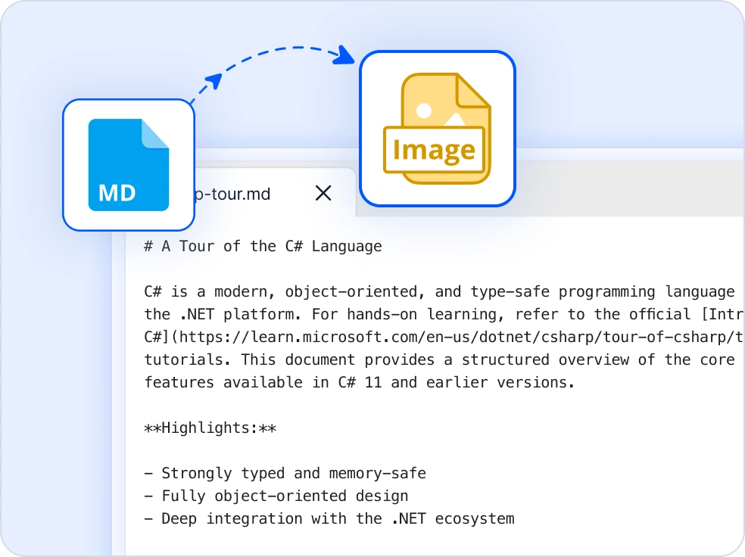The image size is (745, 557).
Task: Select the p-tour.md tab label
Action: (232, 194)
